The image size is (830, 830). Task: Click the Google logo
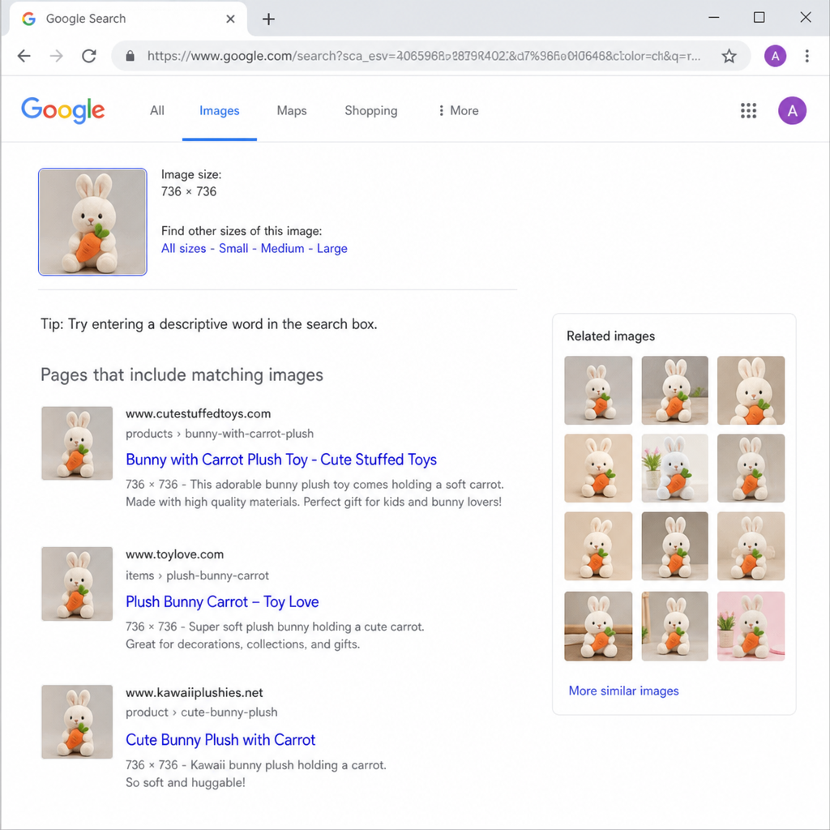pyautogui.click(x=63, y=110)
